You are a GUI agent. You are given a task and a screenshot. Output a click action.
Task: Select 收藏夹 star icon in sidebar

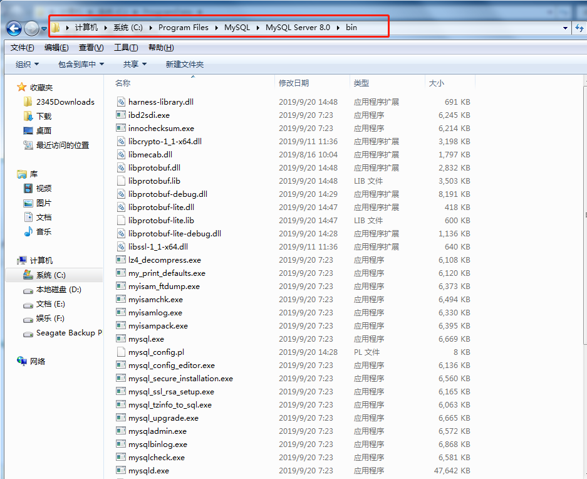[22, 87]
